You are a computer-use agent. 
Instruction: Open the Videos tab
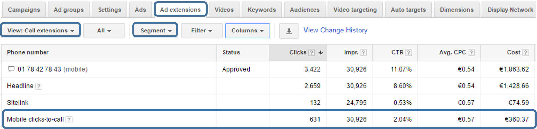point(224,10)
